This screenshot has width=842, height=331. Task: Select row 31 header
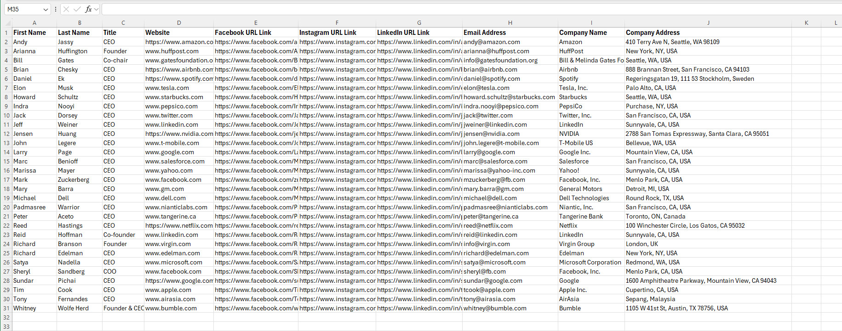tap(6, 308)
